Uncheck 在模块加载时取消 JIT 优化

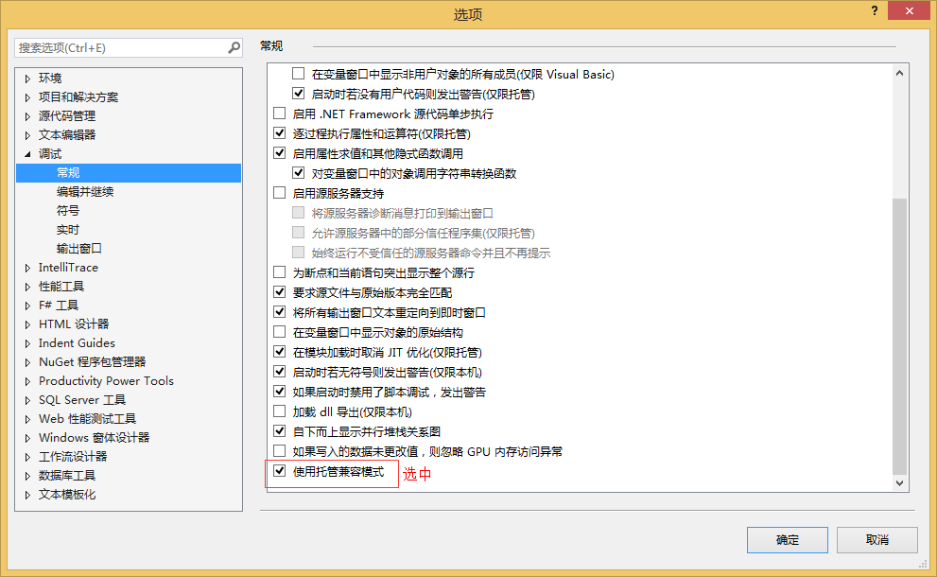tap(279, 352)
